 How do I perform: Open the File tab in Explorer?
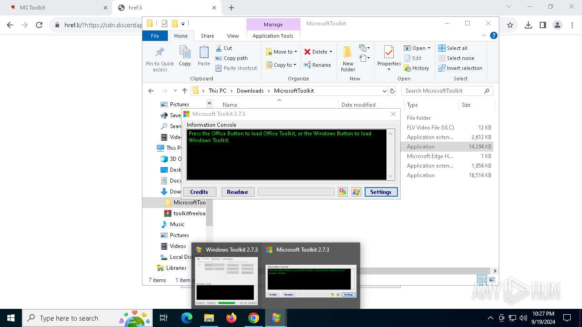click(155, 36)
